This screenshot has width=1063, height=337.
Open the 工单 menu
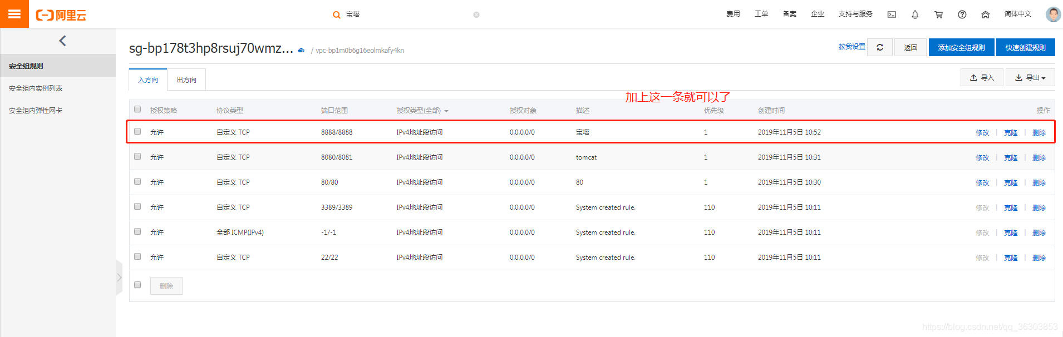tap(761, 14)
